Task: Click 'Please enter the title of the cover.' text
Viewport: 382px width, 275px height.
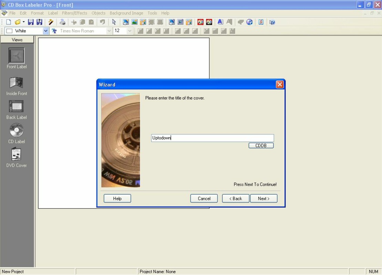Action: pyautogui.click(x=175, y=98)
